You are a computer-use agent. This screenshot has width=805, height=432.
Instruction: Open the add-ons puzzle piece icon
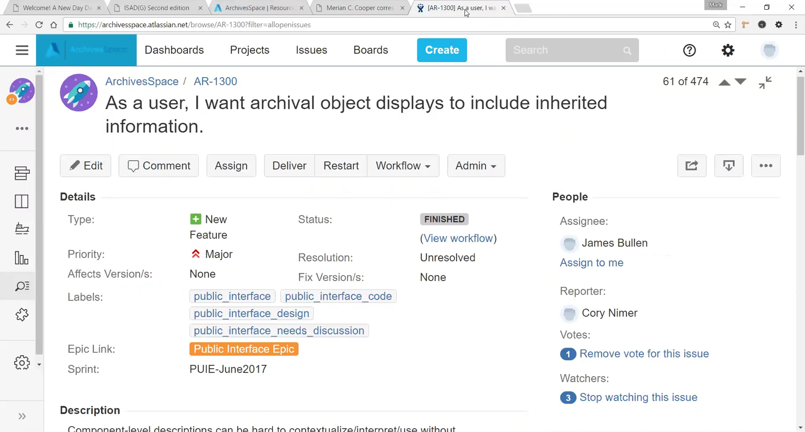(x=22, y=314)
